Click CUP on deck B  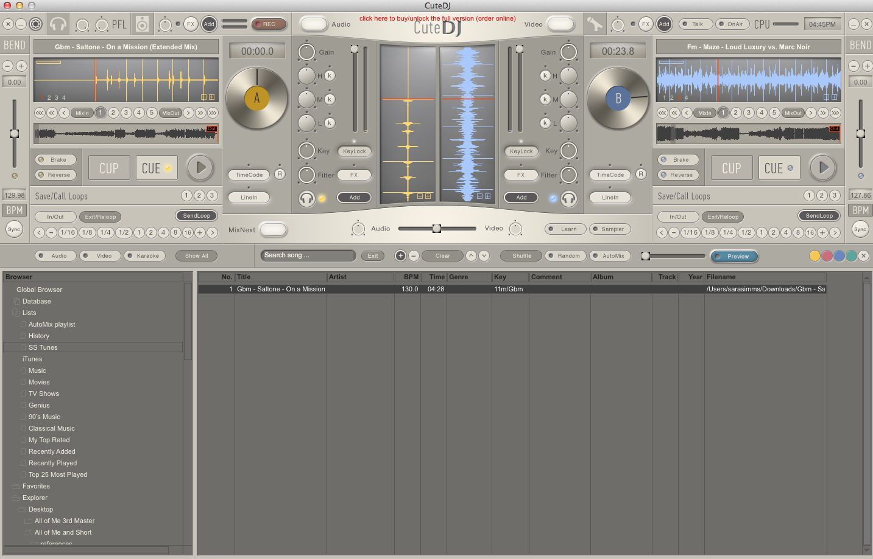[x=732, y=167]
